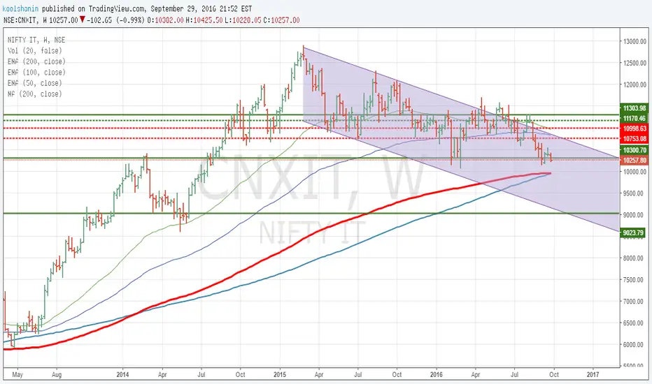Select the high value H:10425.50
Screen dimensions: 652x384
click(204, 20)
